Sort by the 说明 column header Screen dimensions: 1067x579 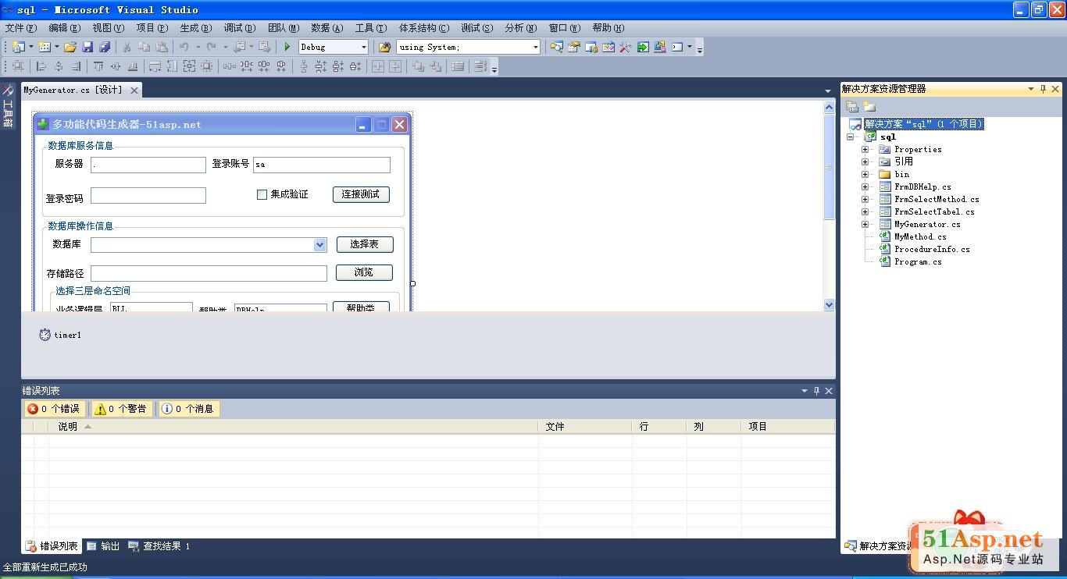(x=293, y=427)
